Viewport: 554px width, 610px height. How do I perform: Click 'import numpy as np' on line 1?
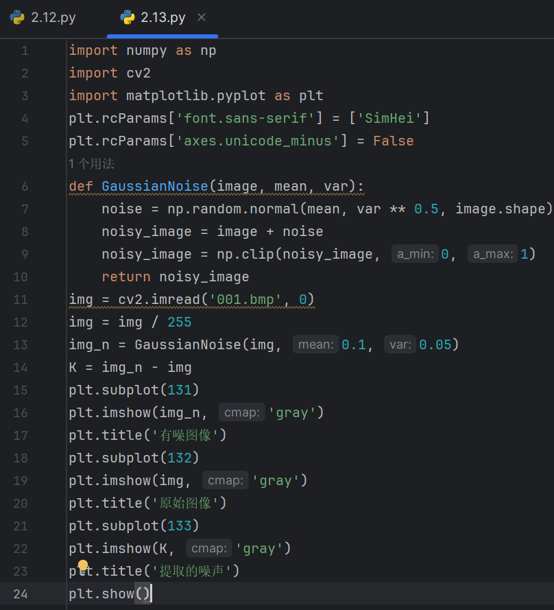(x=143, y=51)
